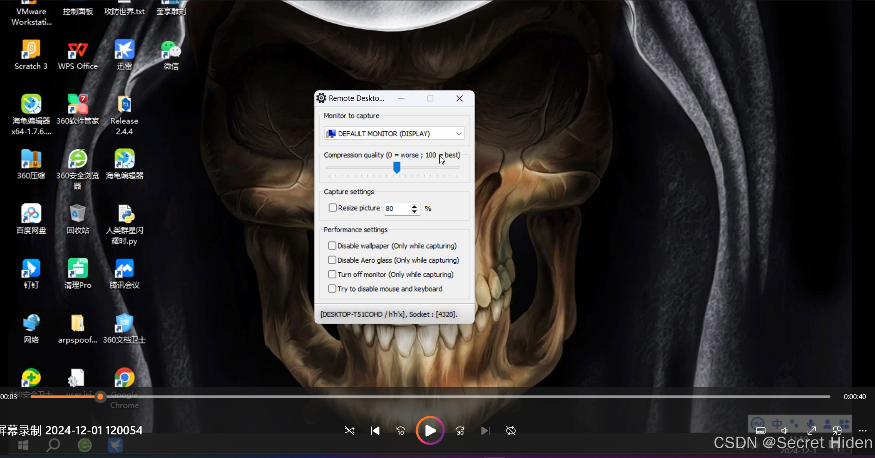The image size is (875, 458).
Task: Select the arpspoof folder icon
Action: click(x=78, y=328)
